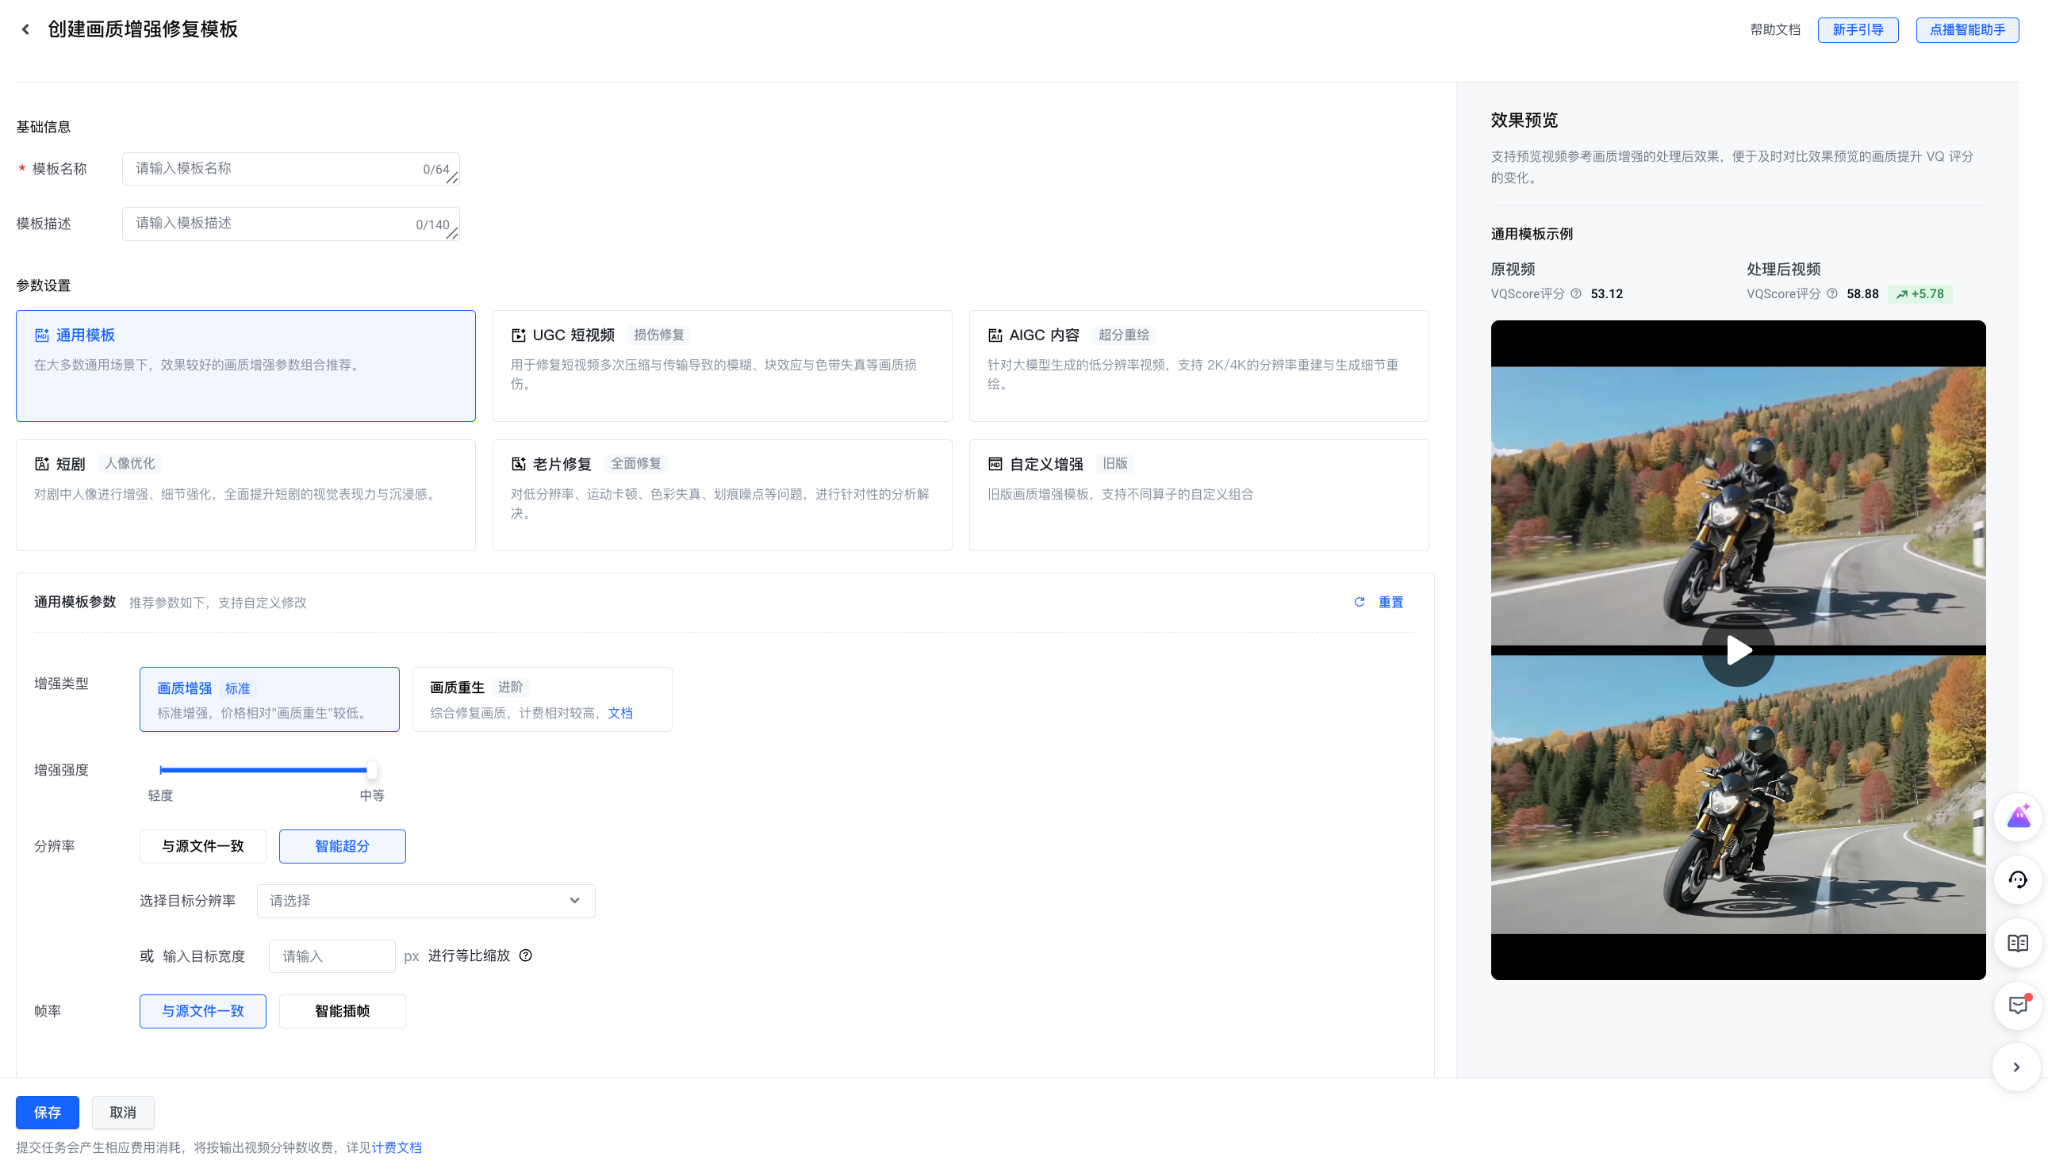Expand sidebar with right chevron button
The height and width of the screenshot is (1172, 2048).
tap(2015, 1067)
